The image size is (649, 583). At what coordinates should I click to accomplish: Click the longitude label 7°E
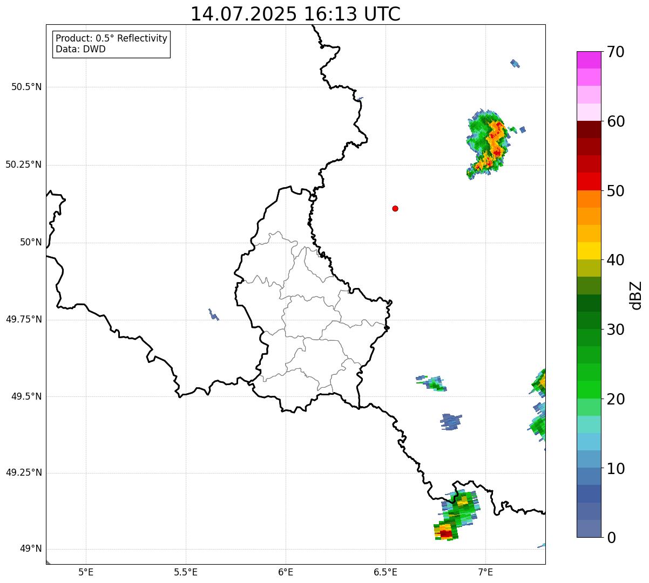pos(485,572)
